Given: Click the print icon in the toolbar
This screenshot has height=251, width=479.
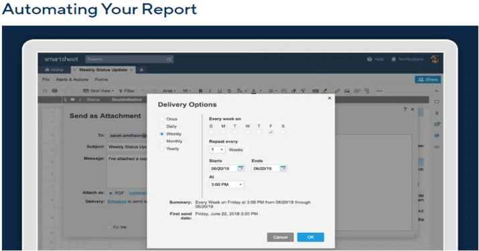Looking at the screenshot, I should point(55,90).
